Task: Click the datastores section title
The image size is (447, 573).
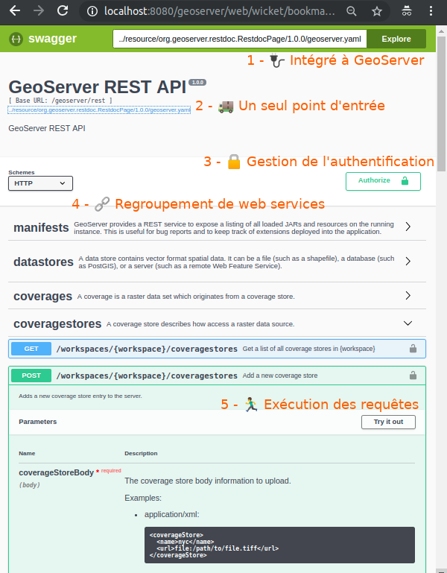Action: [43, 262]
